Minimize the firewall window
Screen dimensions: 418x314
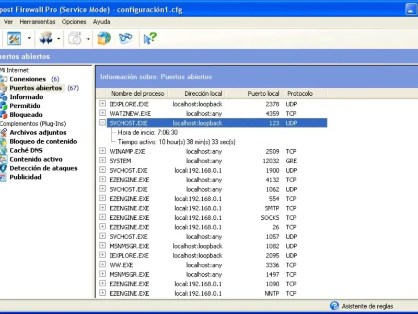411,9
